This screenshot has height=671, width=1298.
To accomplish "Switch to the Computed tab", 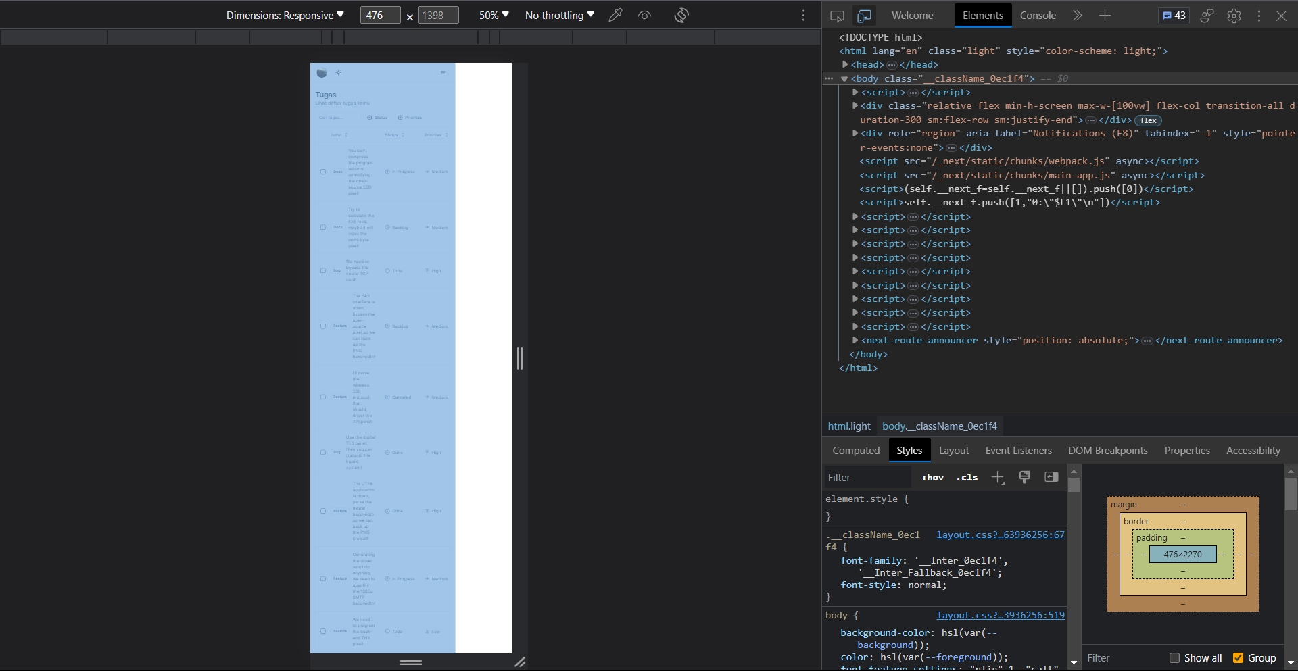I will (855, 450).
